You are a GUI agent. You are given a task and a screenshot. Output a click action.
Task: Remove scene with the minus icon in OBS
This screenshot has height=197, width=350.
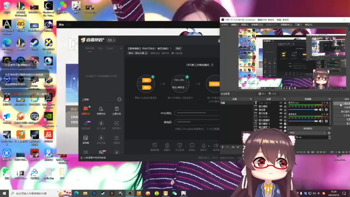pos(227,147)
